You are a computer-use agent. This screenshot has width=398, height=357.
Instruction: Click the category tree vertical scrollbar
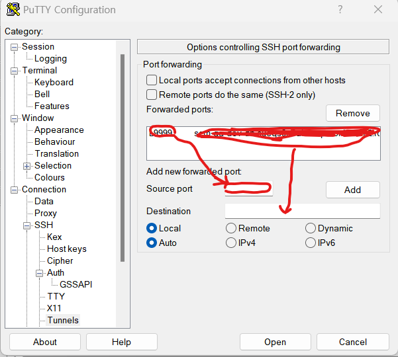coord(123,158)
